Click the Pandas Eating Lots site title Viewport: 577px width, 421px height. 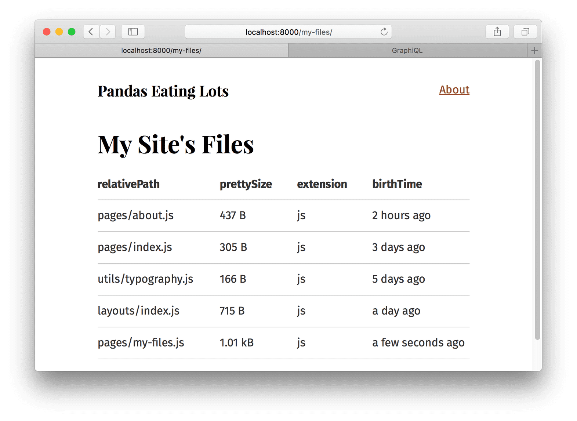pos(163,91)
